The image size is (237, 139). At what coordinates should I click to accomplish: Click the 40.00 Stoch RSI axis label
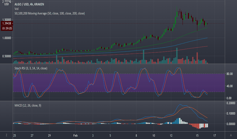click(229, 86)
